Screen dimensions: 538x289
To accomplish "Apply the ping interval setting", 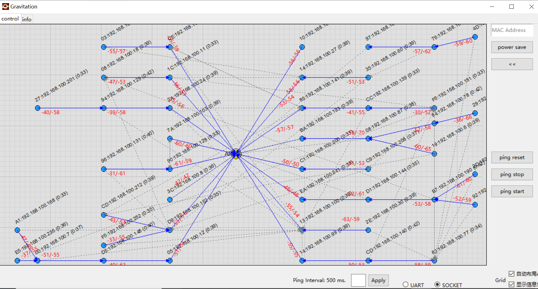I will pyautogui.click(x=378, y=280).
